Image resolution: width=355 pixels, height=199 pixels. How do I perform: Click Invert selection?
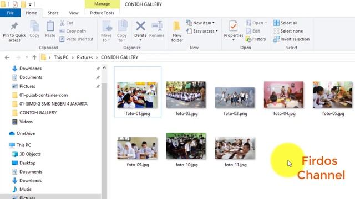(x=291, y=39)
